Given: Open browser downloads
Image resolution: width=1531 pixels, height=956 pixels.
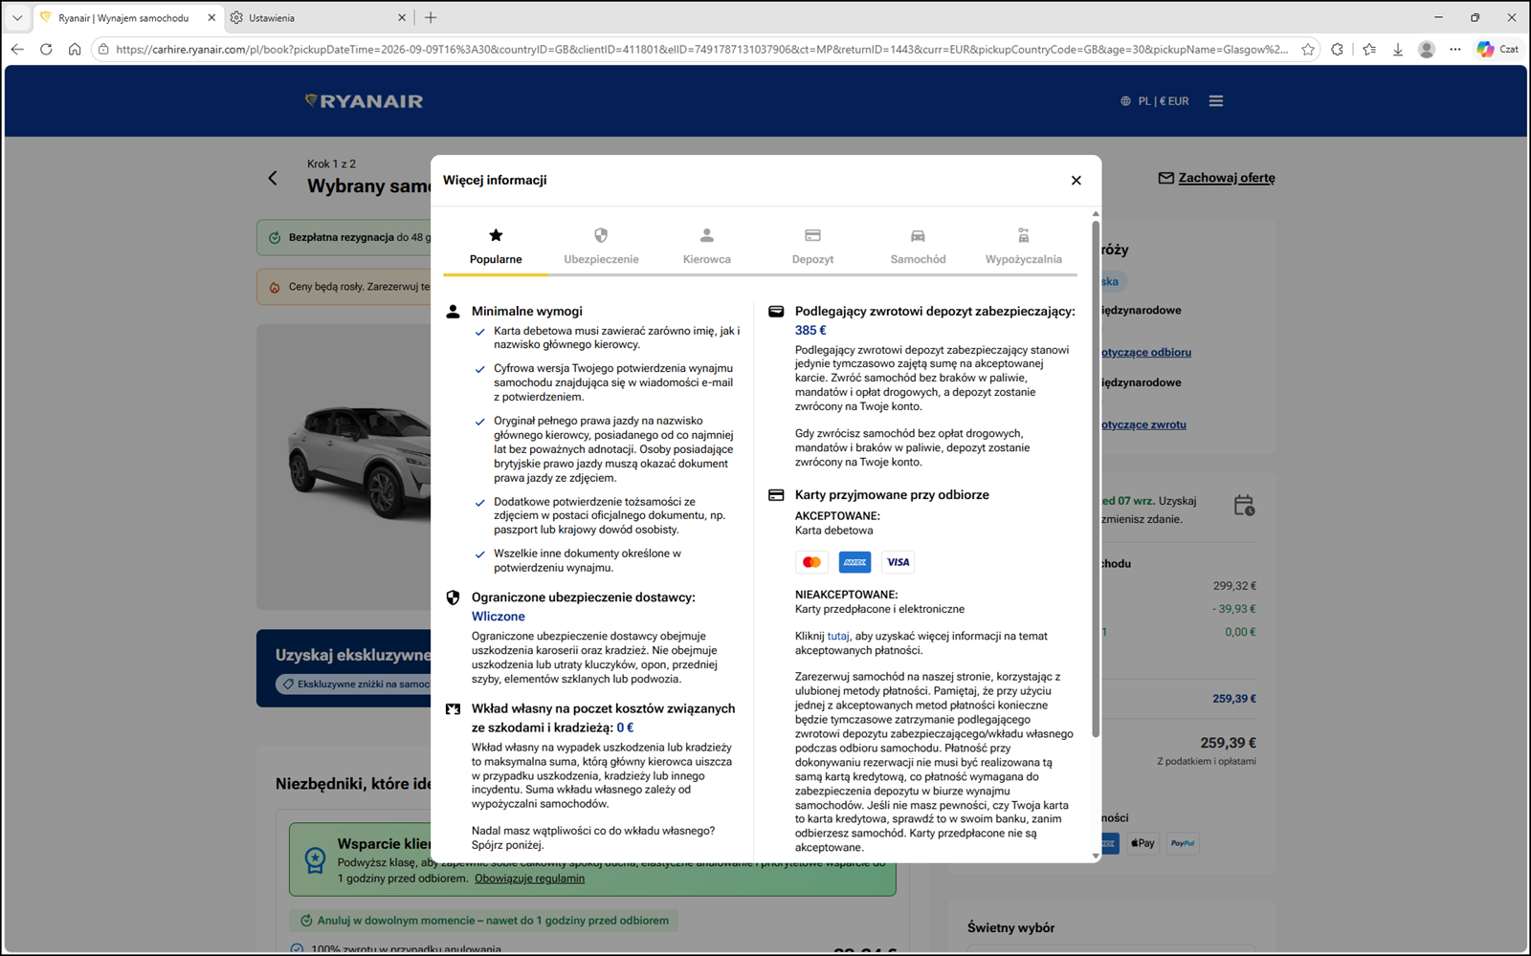Looking at the screenshot, I should coord(1398,49).
